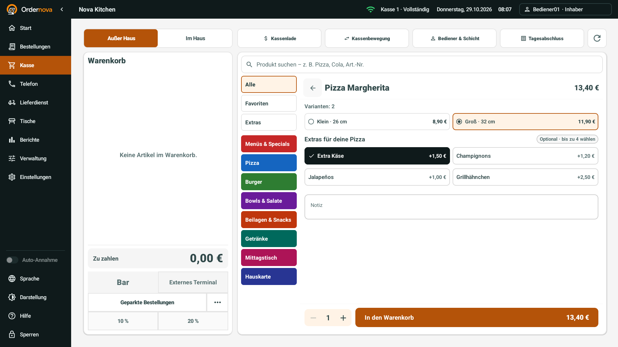This screenshot has height=347, width=618.
Task: Click the Produkt suchen search field
Action: (x=422, y=65)
